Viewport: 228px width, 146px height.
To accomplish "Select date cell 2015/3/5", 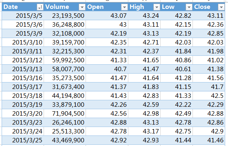I will pyautogui.click(x=23, y=16).
